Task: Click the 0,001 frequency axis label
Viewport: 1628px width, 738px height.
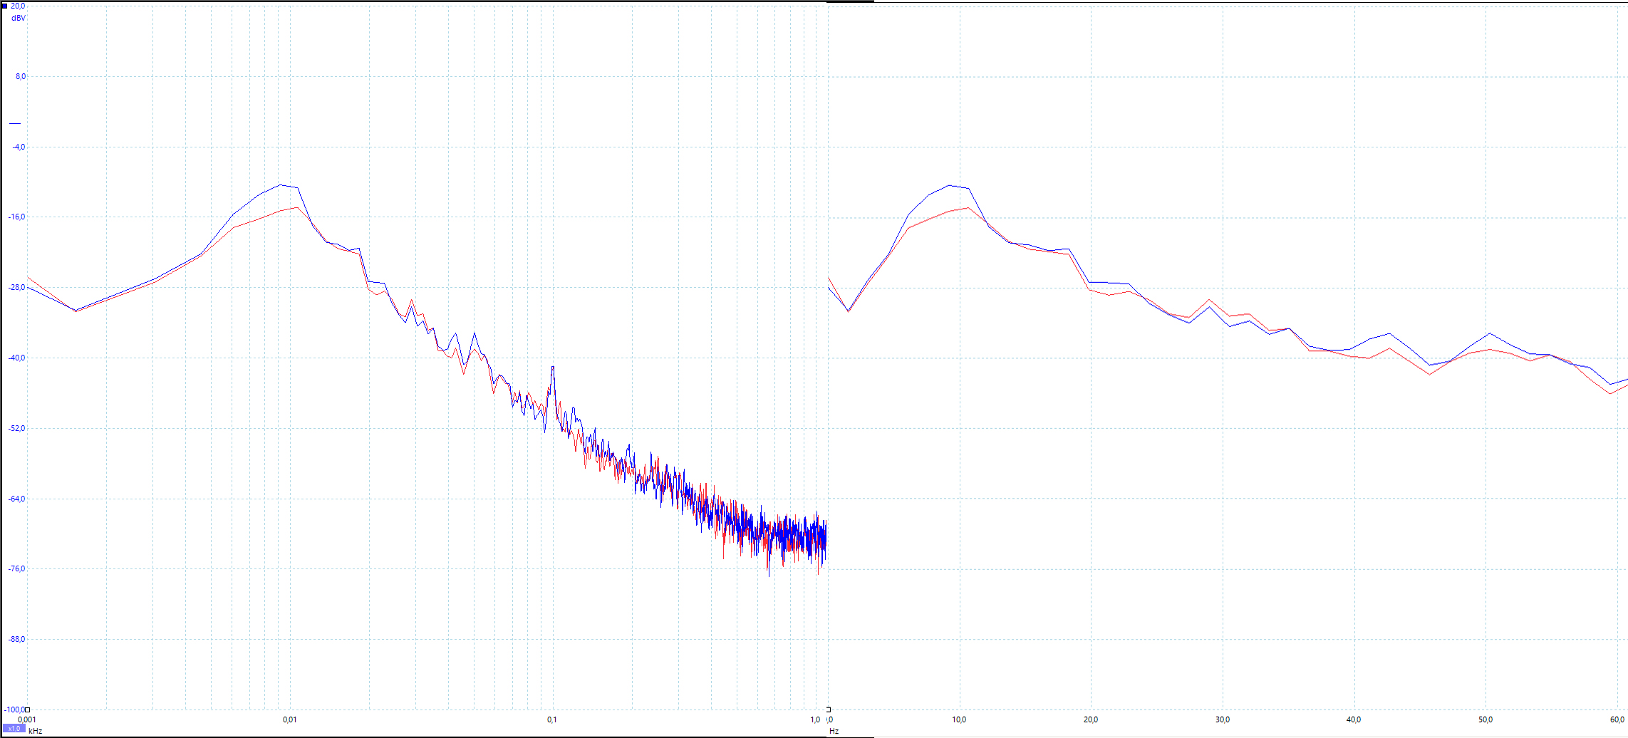Action: pyautogui.click(x=27, y=719)
